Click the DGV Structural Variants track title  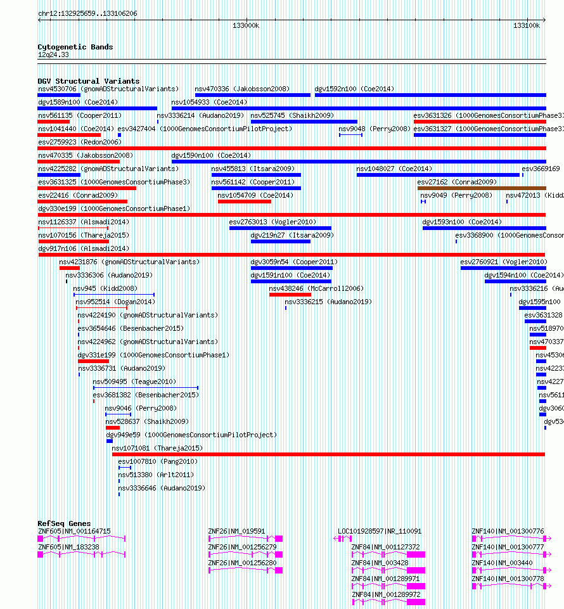(x=89, y=81)
